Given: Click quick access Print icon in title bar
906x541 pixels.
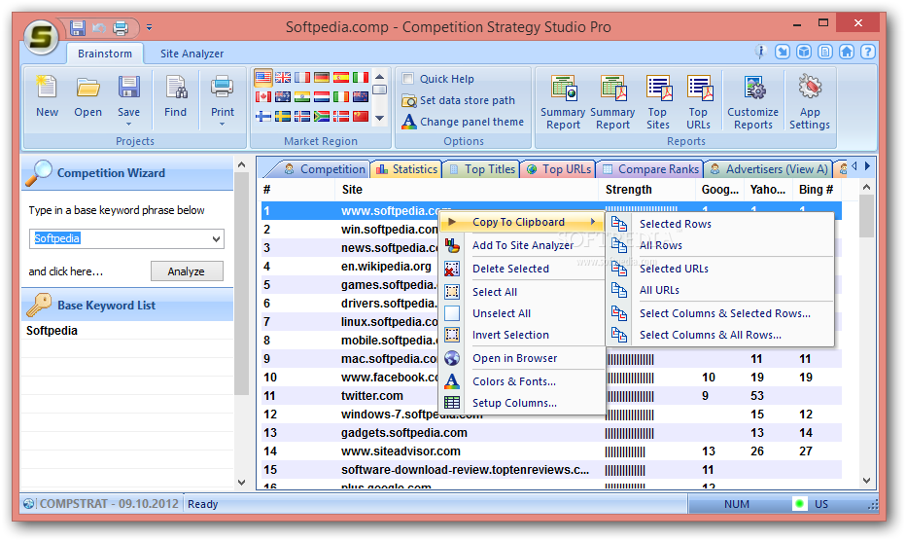Looking at the screenshot, I should (121, 27).
